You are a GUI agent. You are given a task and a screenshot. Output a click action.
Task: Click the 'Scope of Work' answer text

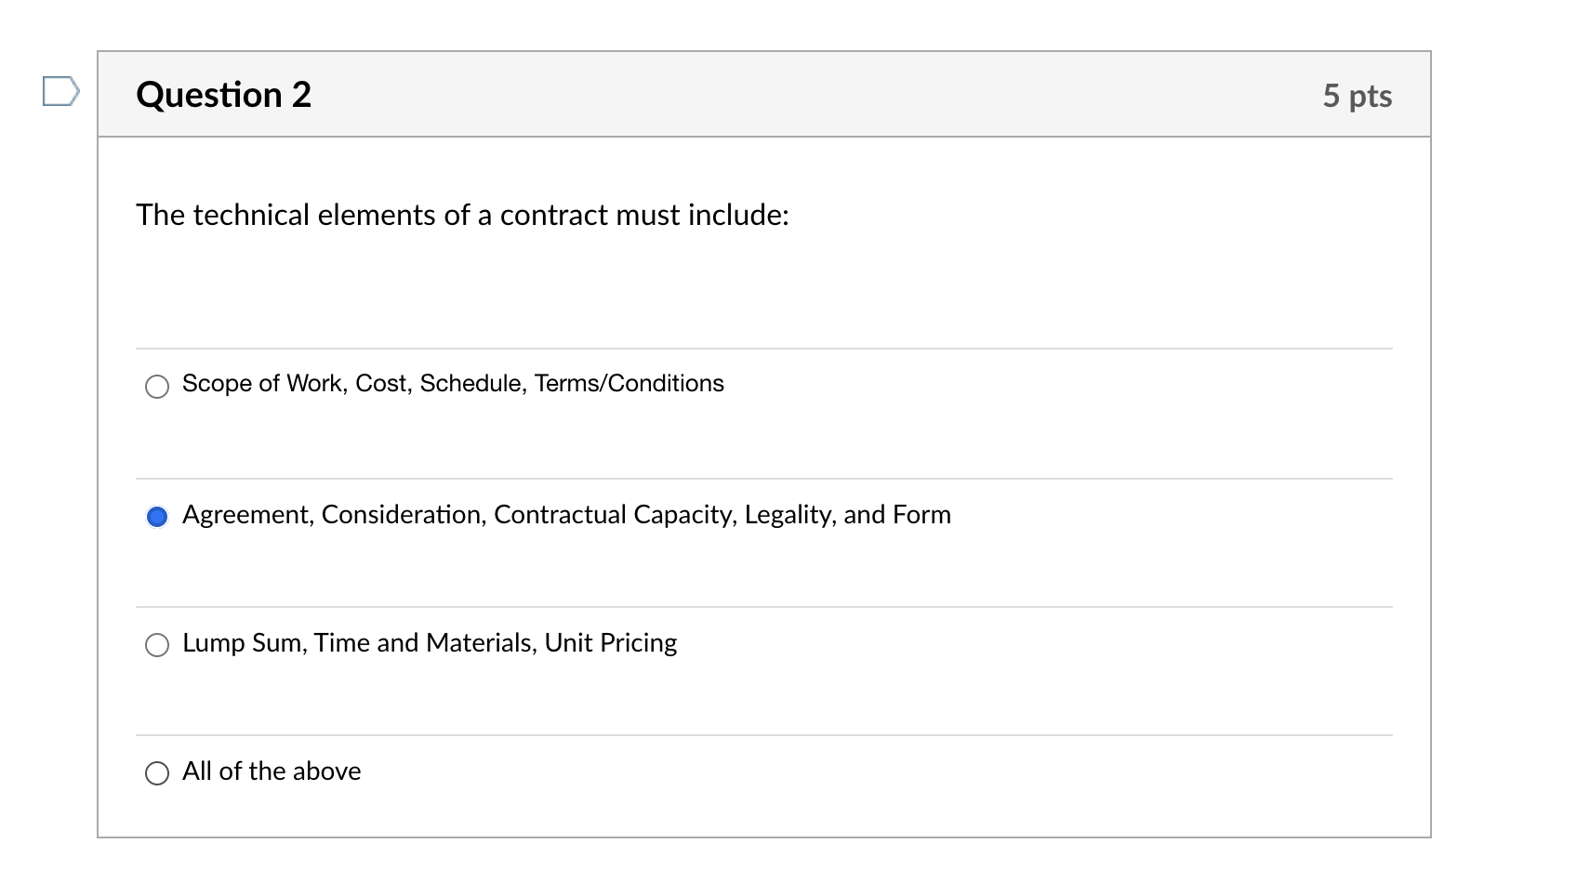tap(453, 383)
